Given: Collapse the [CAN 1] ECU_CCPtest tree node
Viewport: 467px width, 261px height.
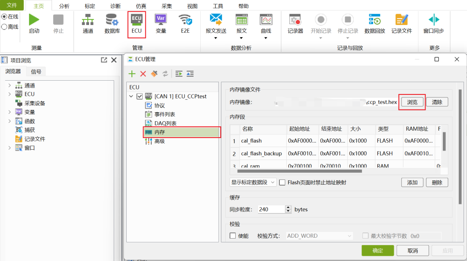Looking at the screenshot, I should [131, 96].
